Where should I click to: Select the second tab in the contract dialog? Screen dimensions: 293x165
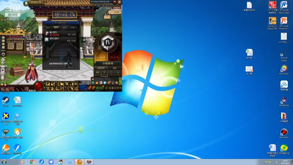pyautogui.click(x=56, y=27)
